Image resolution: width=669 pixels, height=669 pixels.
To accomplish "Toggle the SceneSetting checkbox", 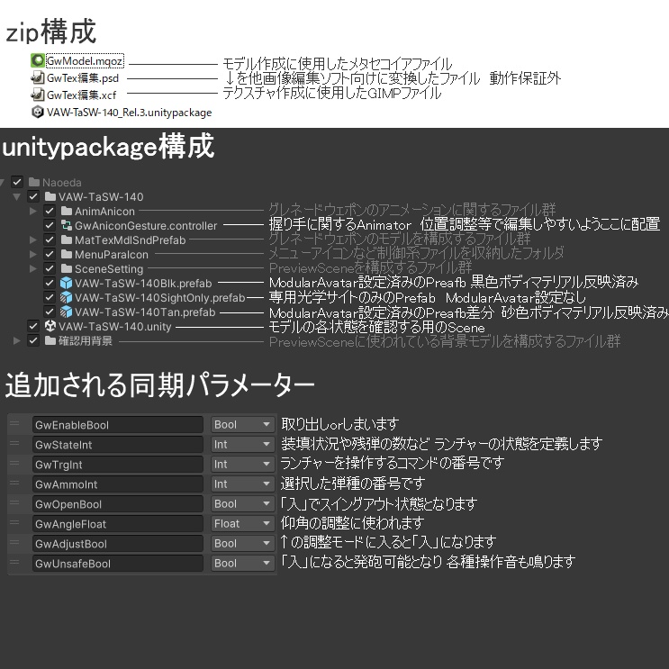I will pyautogui.click(x=50, y=269).
